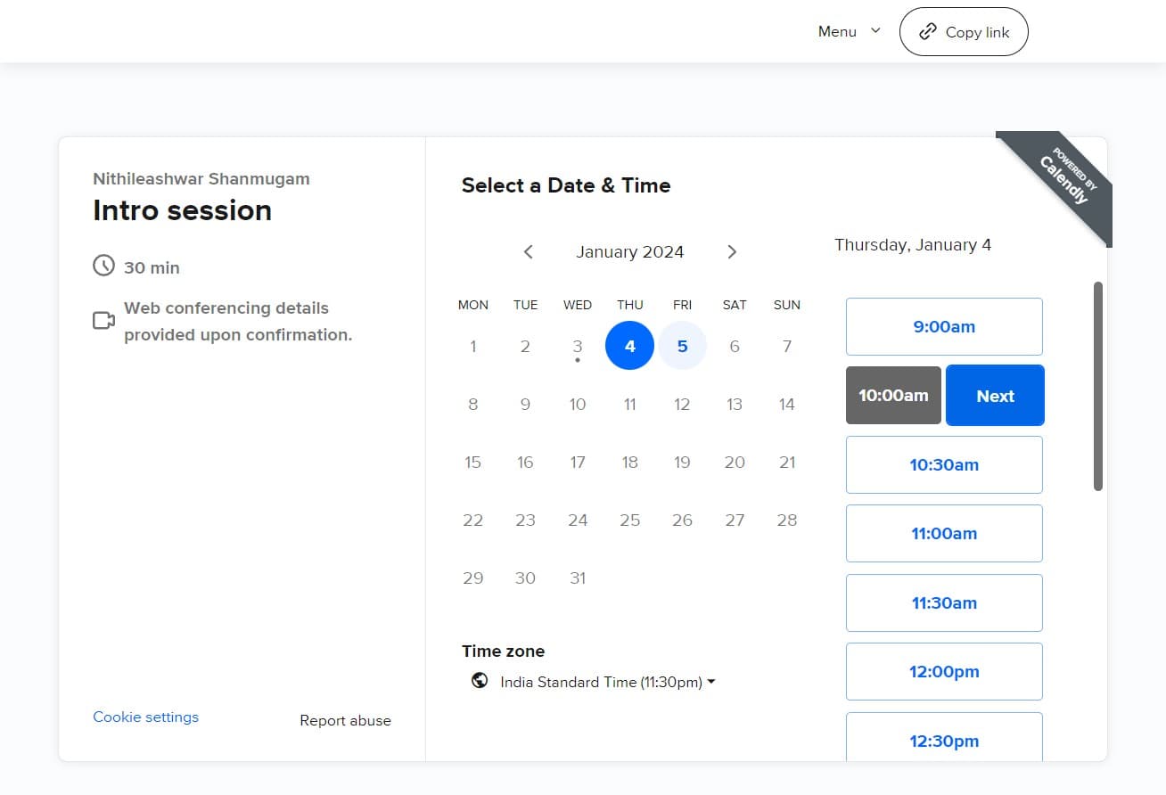Screen dimensions: 1166x795
Task: Select January 4 on the calendar
Action: (629, 346)
